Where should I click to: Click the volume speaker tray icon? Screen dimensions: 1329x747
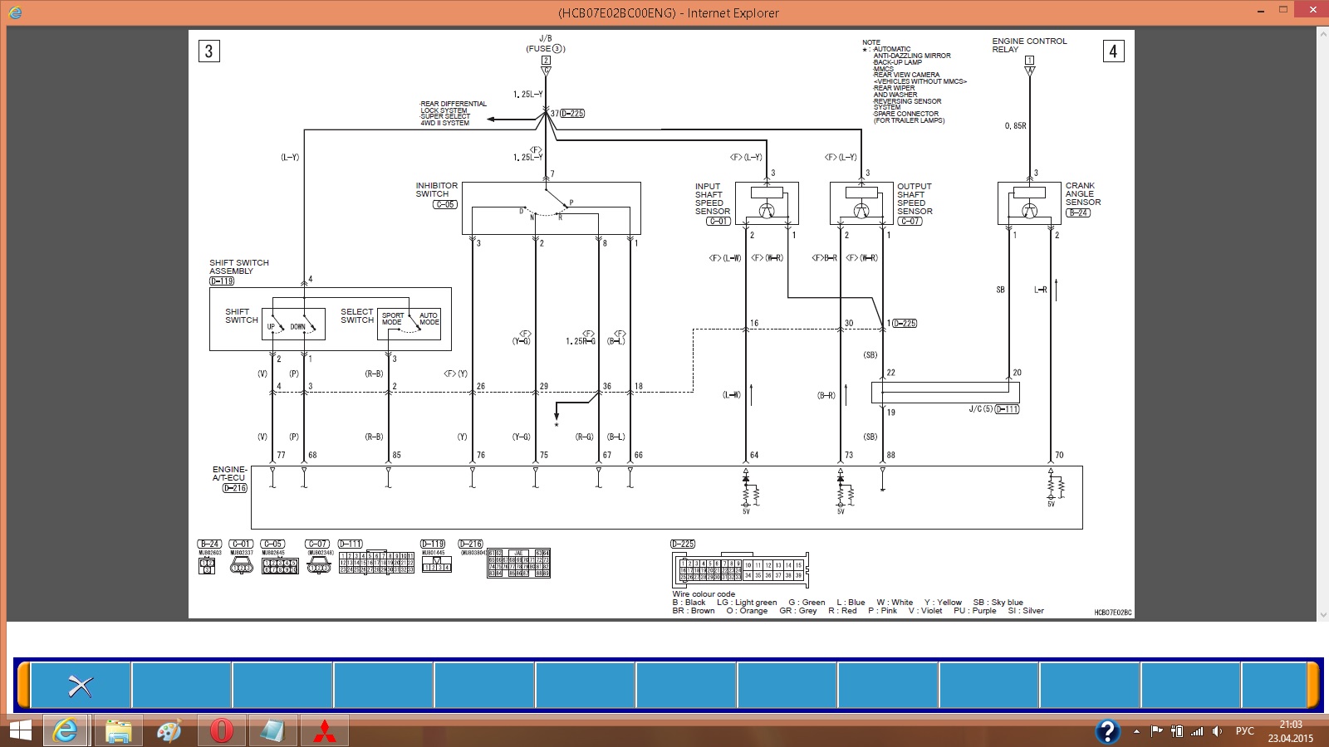click(1218, 731)
